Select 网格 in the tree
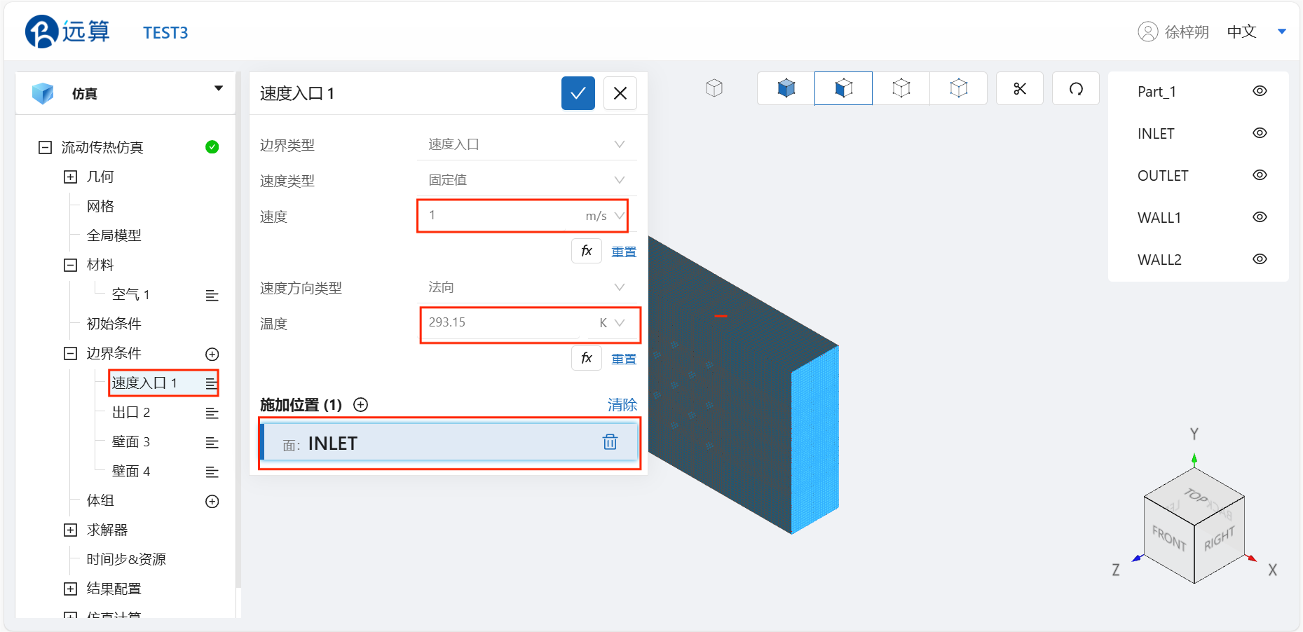The height and width of the screenshot is (632, 1303). click(100, 206)
